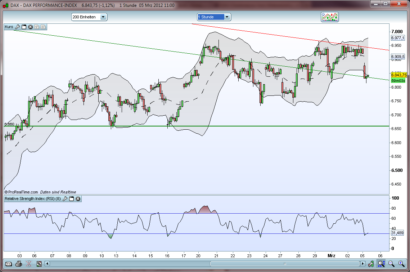Screen dimensions: 410x272
Task: Open the Kurs panel settings wrench
Action: (17, 27)
